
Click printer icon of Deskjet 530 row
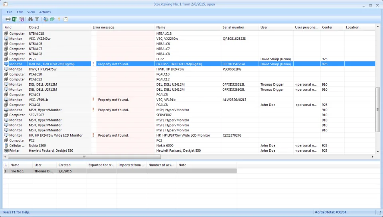tap(6, 151)
